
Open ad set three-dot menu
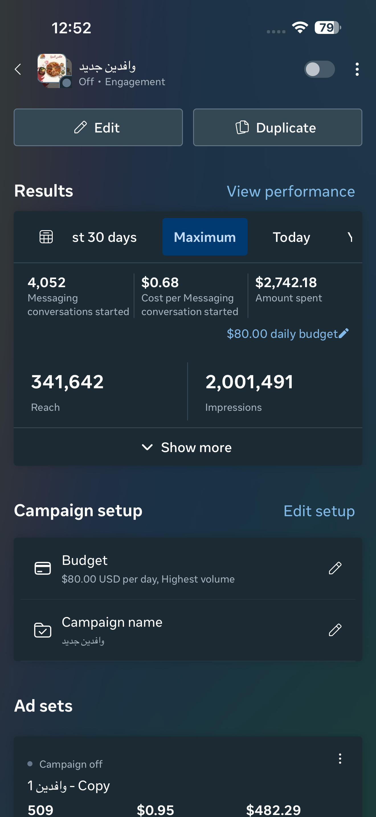click(x=340, y=759)
